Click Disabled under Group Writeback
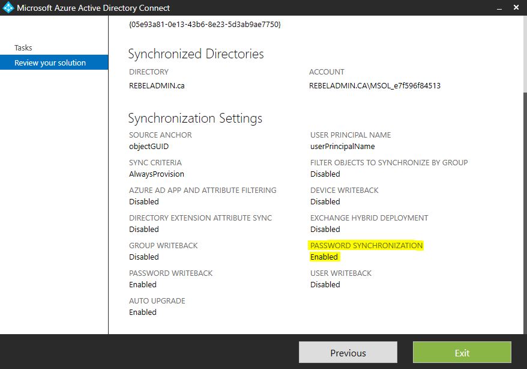The height and width of the screenshot is (369, 527). 144,257
